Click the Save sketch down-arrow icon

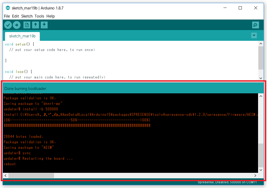click(44, 25)
